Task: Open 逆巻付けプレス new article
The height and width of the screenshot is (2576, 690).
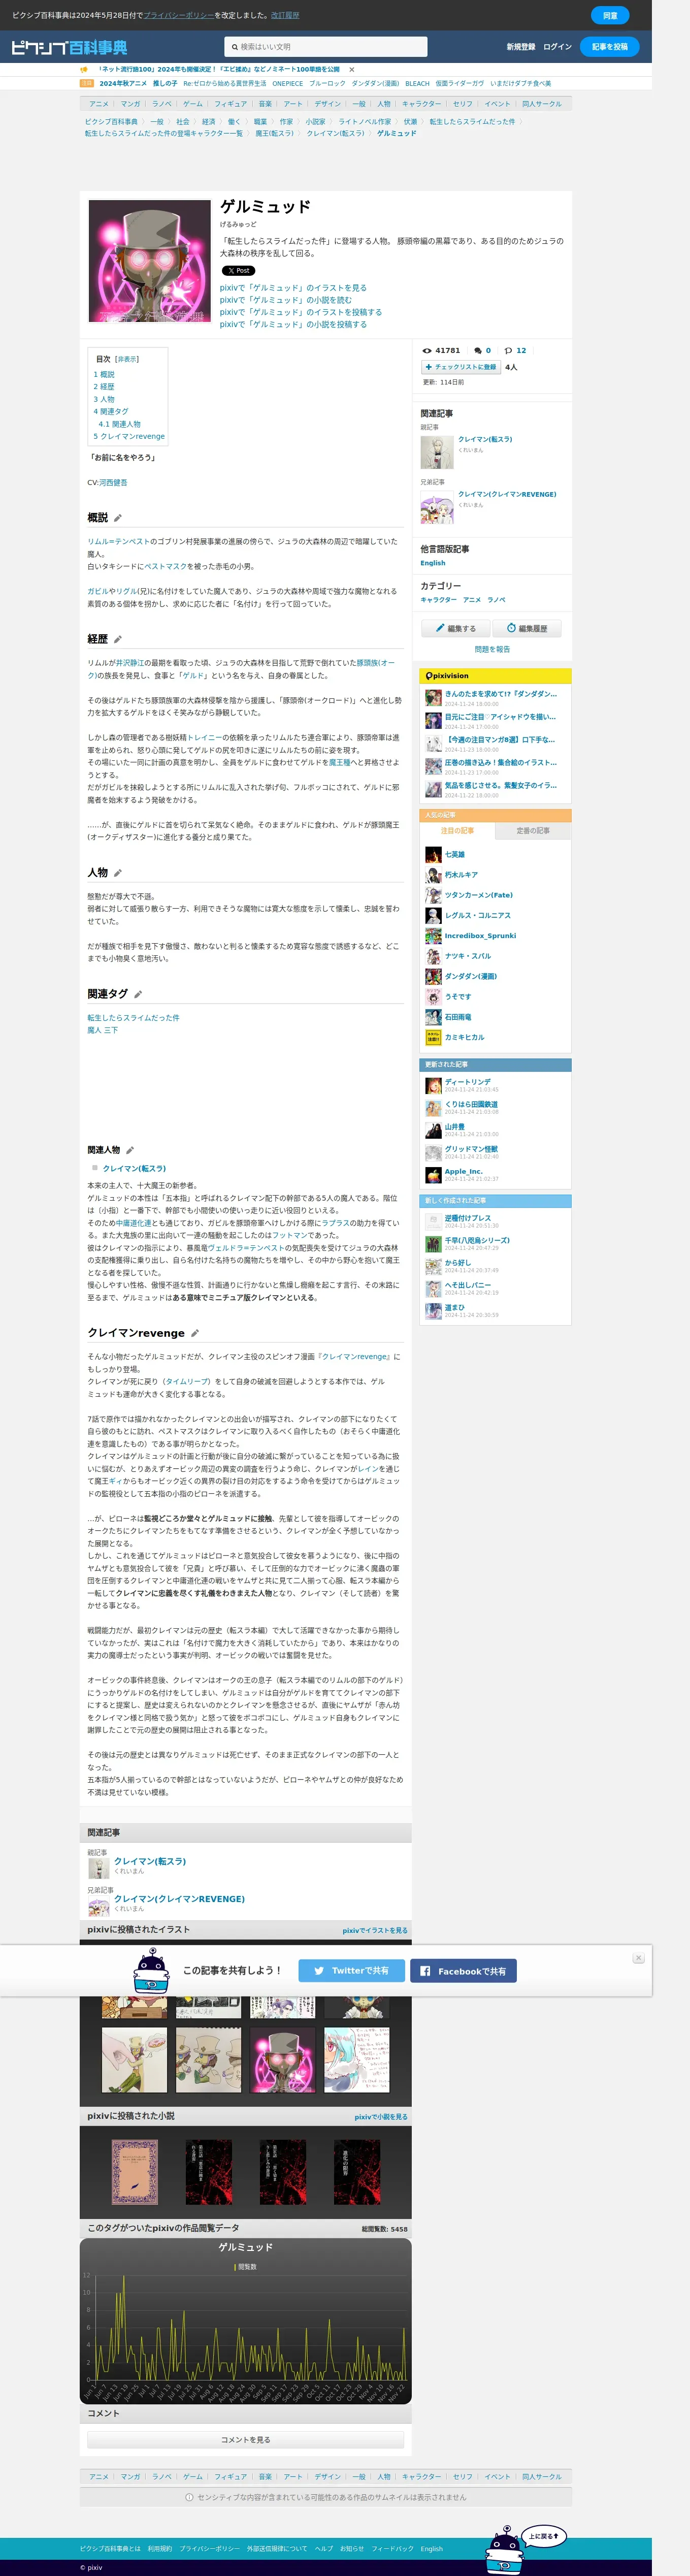Action: click(467, 1219)
